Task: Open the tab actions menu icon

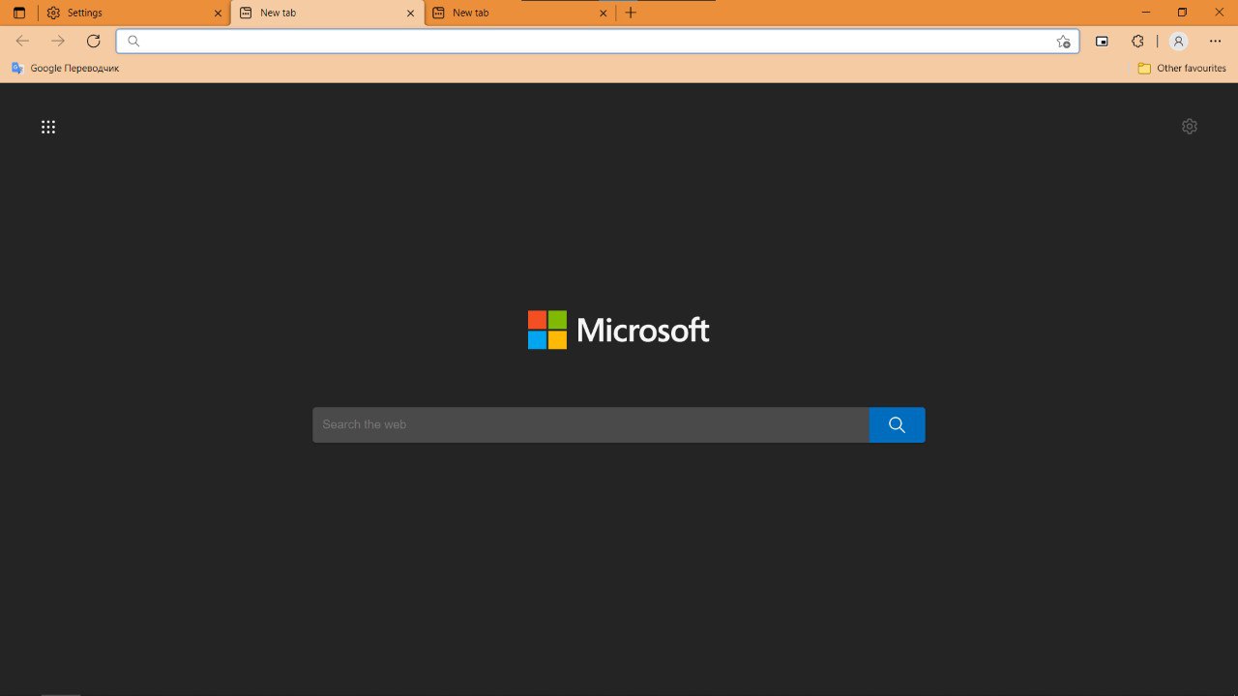Action: click(x=19, y=13)
